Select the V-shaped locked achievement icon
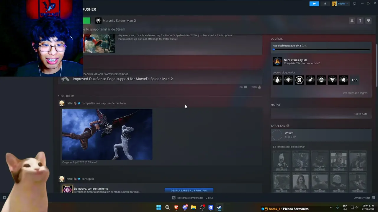378x212 pixels. click(x=332, y=80)
